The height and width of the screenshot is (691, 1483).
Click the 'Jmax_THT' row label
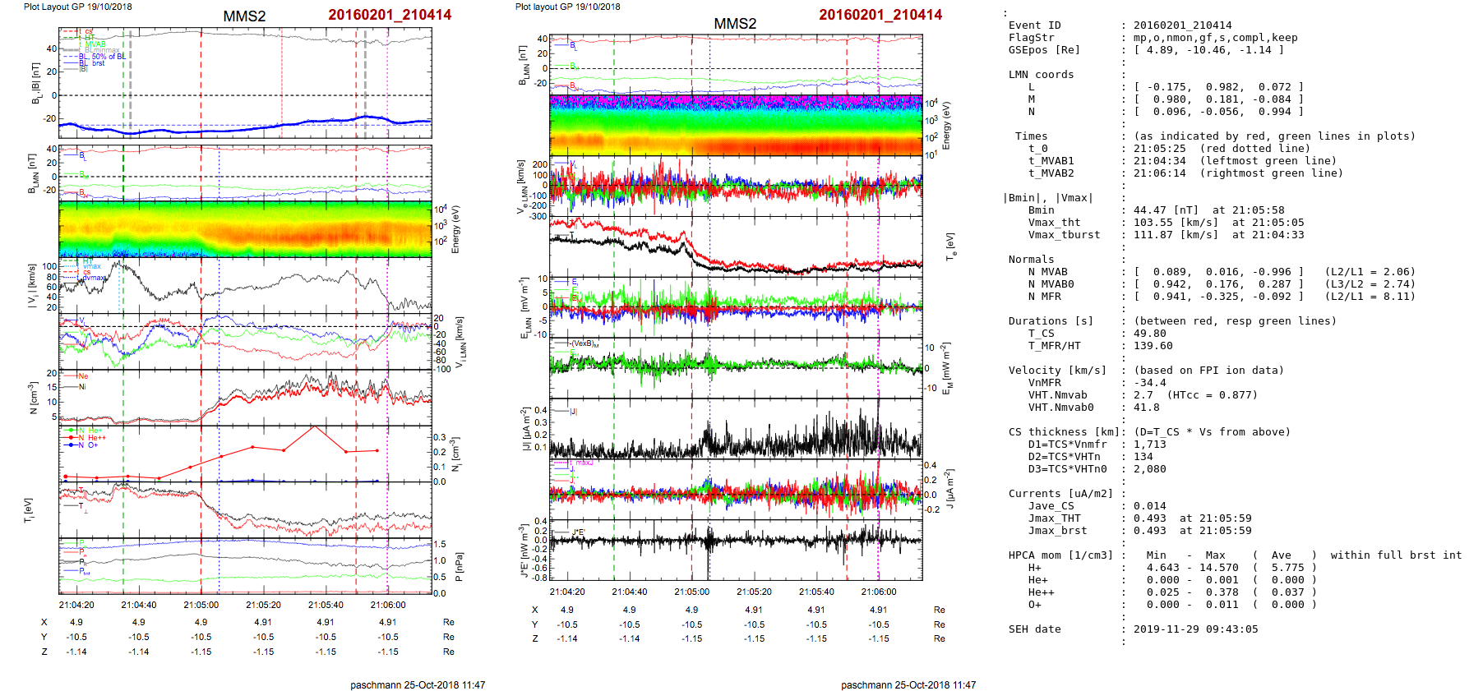pos(1054,518)
